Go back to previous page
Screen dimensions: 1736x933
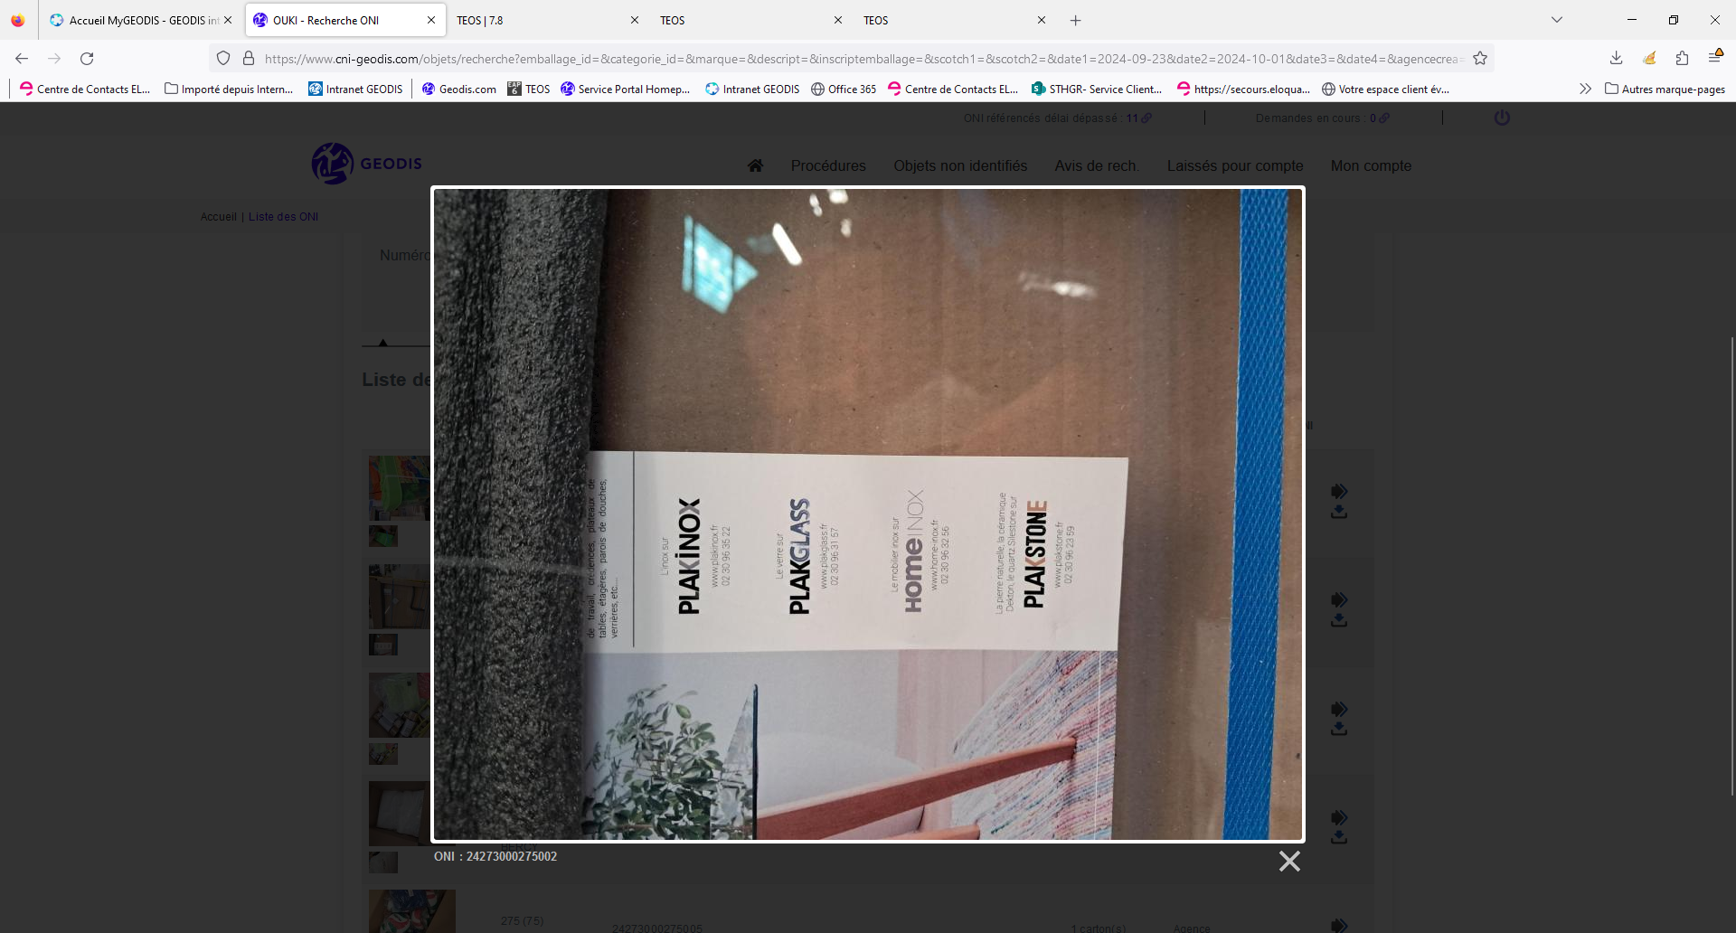pos(22,59)
